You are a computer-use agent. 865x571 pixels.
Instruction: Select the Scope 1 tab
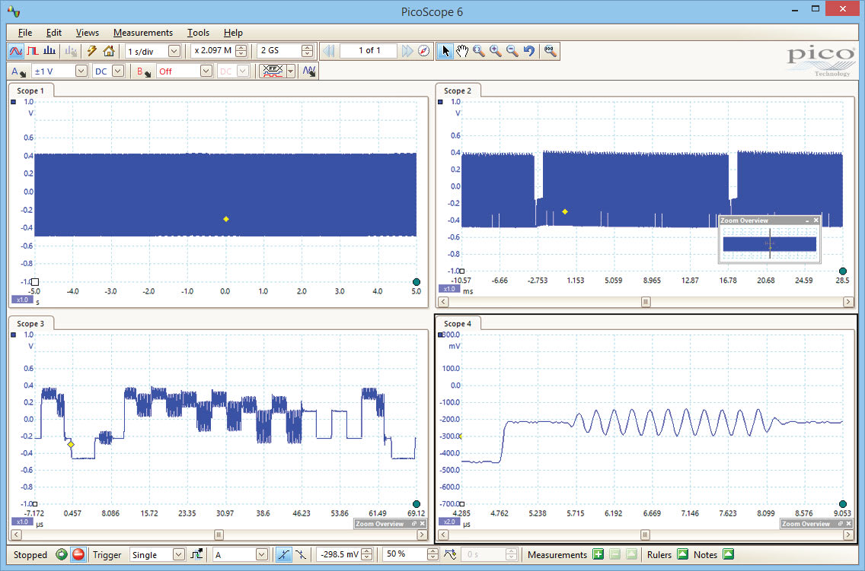30,90
